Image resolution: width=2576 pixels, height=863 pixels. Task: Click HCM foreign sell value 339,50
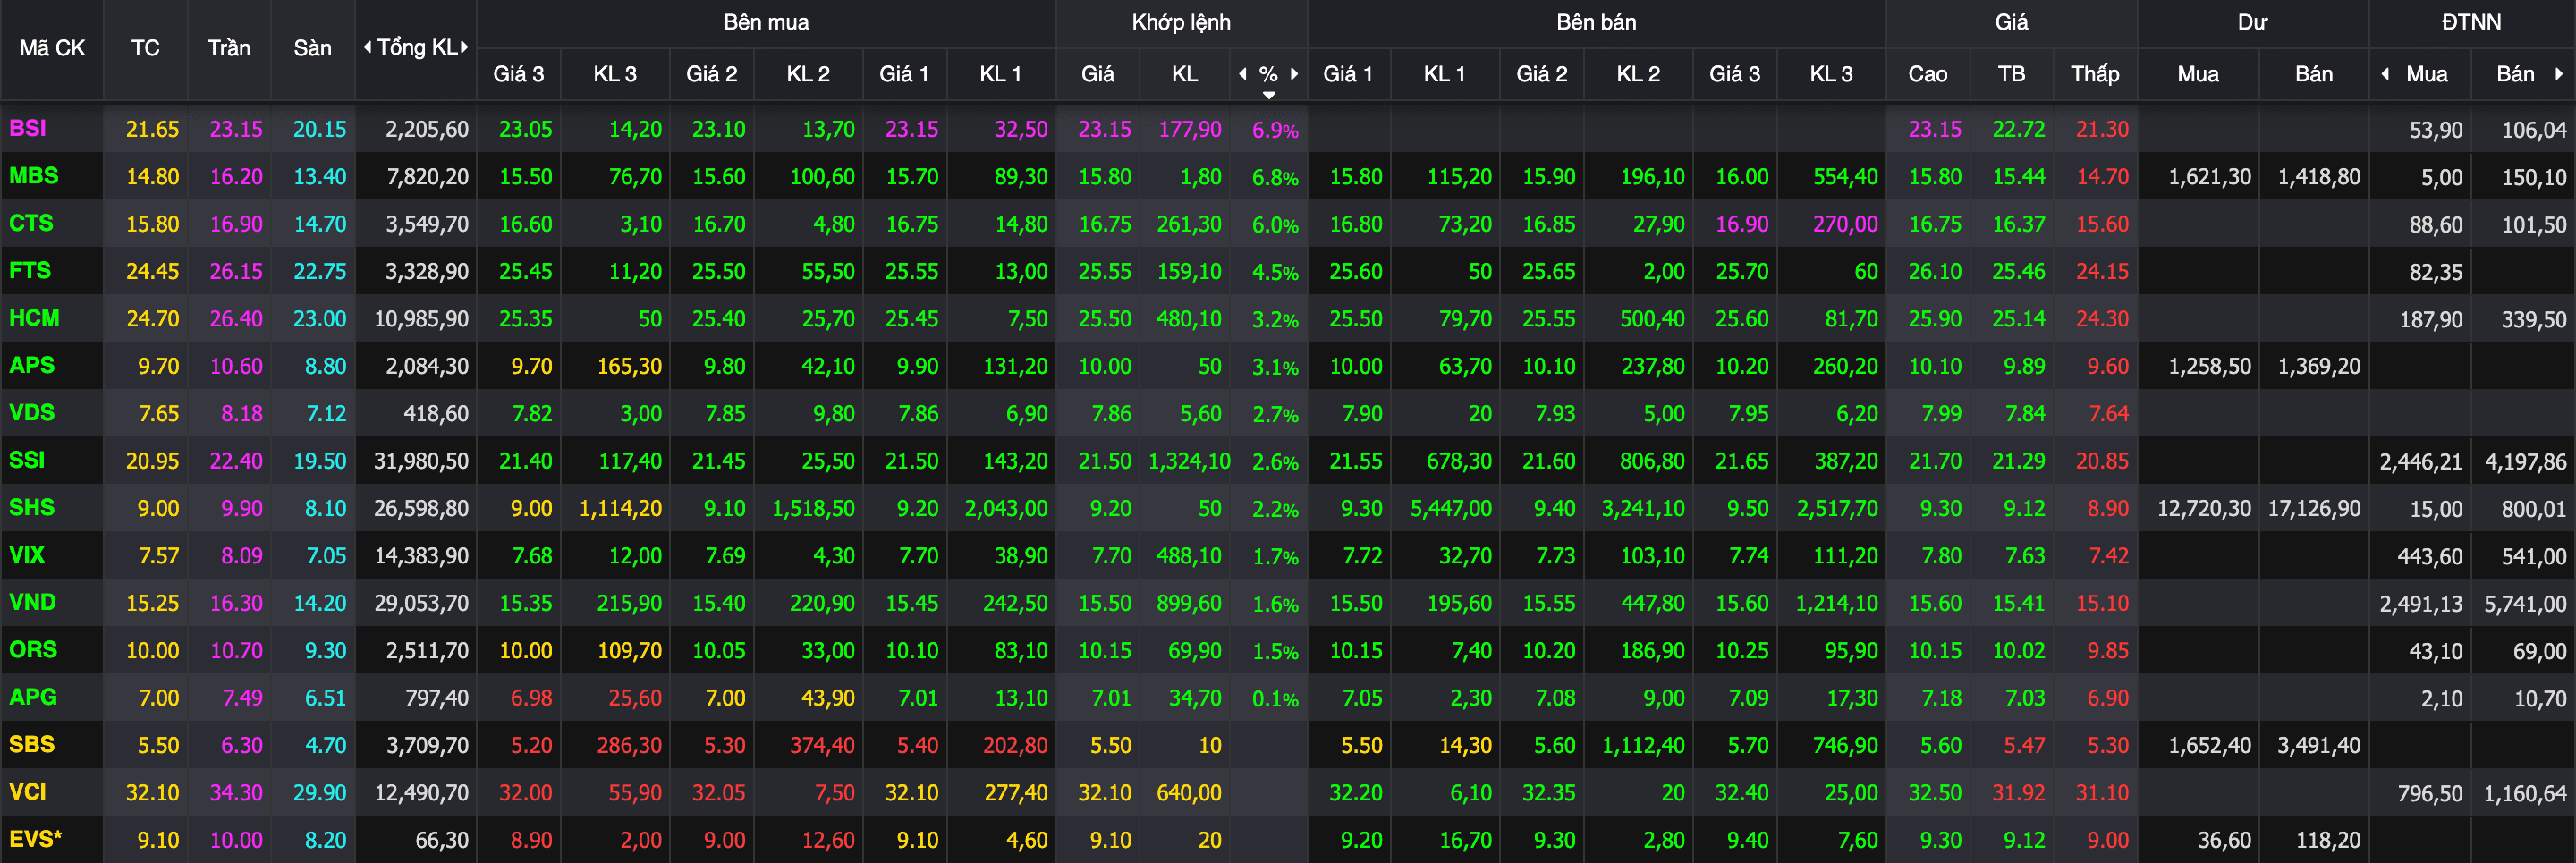[2533, 320]
